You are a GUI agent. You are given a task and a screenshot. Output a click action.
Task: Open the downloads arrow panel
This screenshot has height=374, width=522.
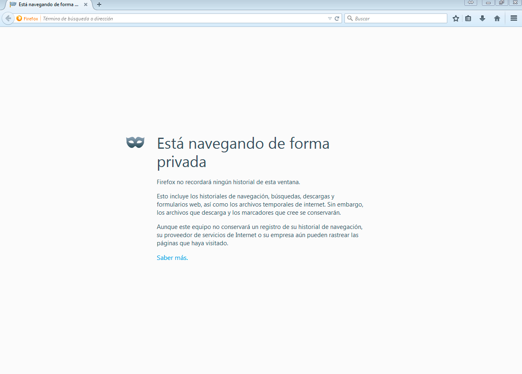(482, 18)
